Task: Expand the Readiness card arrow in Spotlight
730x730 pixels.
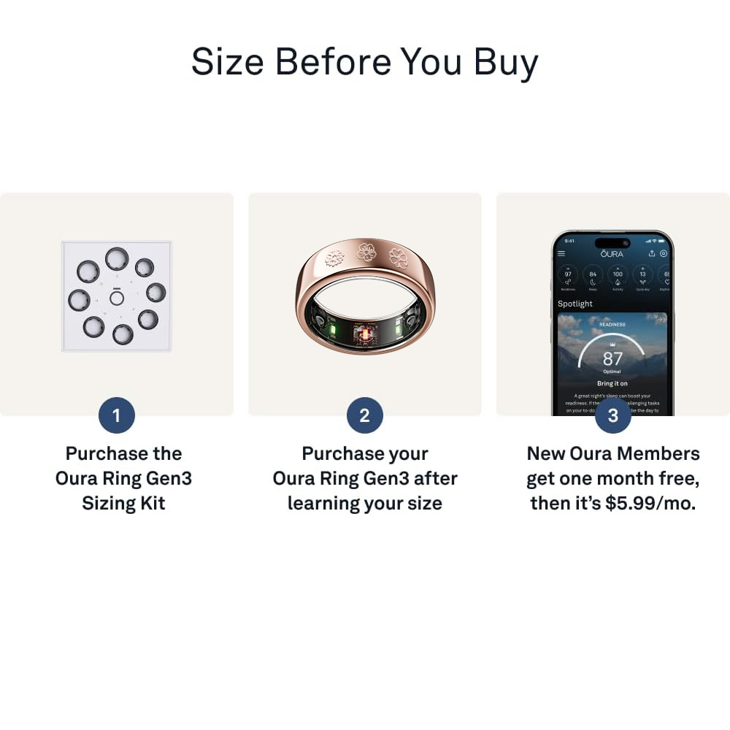Action: tap(660, 320)
